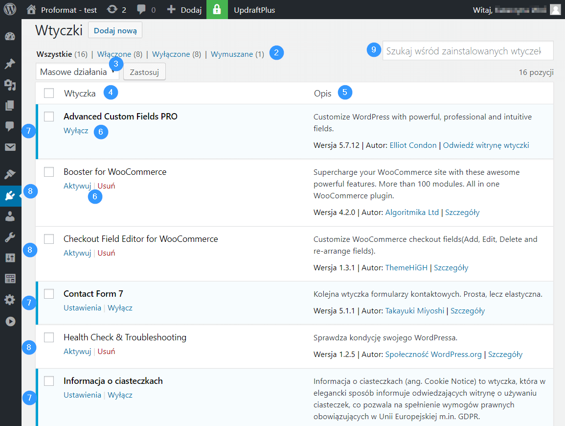565x426 pixels.
Task: Click the Proformat - test site name
Action: [x=69, y=10]
